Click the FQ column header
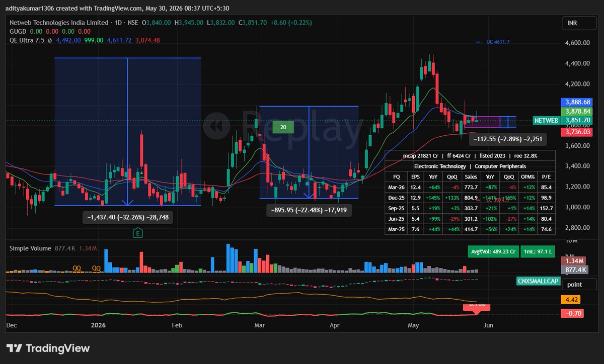 pos(397,176)
